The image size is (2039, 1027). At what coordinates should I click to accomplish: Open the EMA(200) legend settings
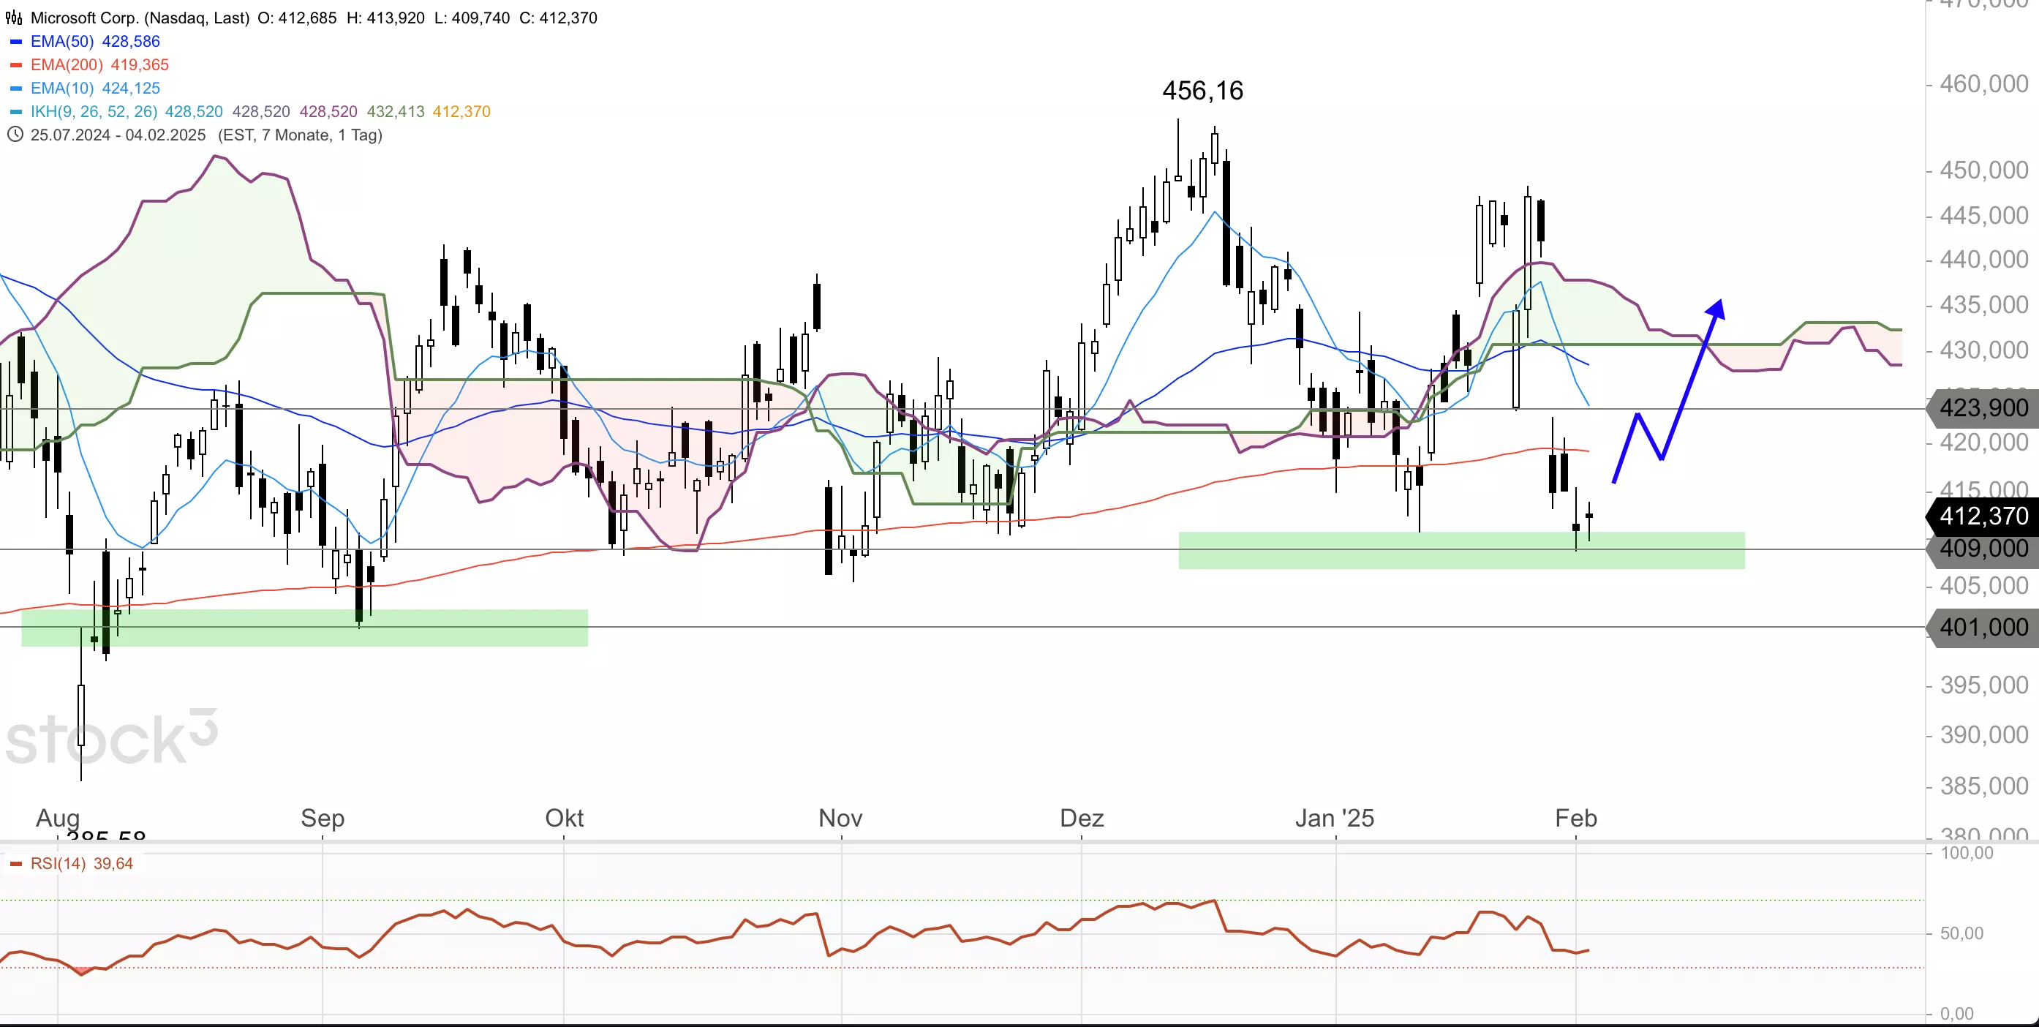pyautogui.click(x=67, y=65)
